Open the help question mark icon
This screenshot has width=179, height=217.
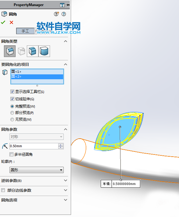coord(64,14)
